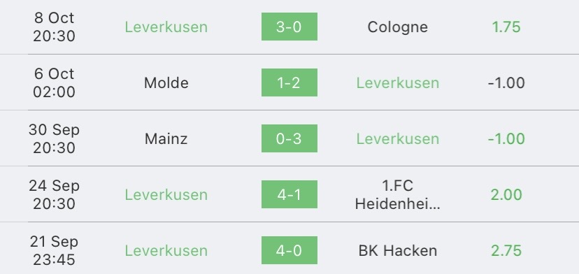Image resolution: width=579 pixels, height=274 pixels.
Task: Select the Mainz team name
Action: 166,139
